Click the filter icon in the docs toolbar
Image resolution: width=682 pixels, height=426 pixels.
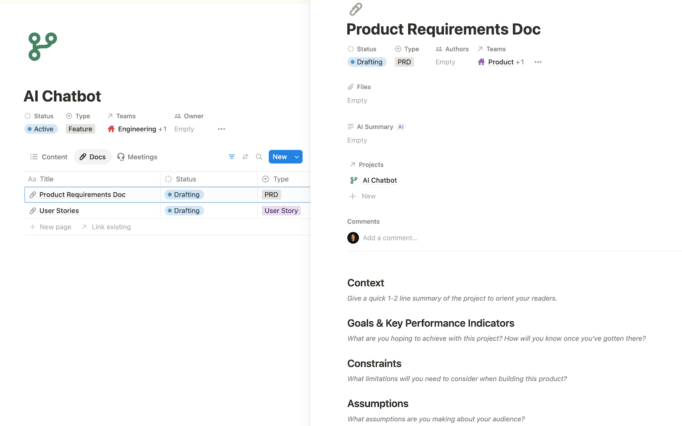(231, 157)
